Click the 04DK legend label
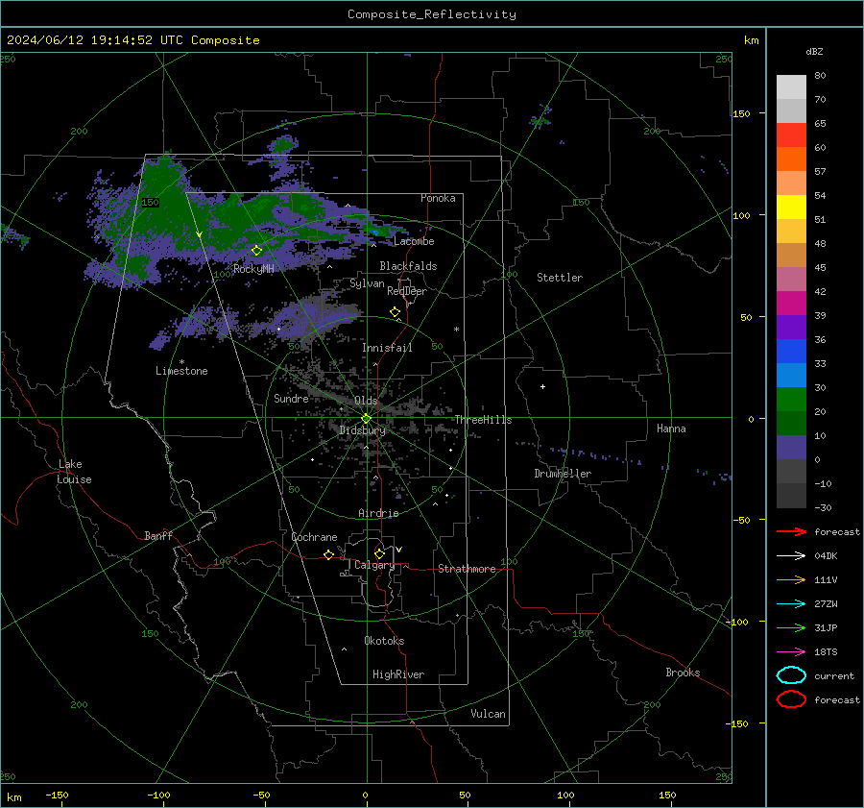864x808 pixels. pyautogui.click(x=826, y=556)
